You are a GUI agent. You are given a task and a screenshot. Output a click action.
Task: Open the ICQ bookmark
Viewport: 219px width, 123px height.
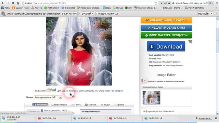coord(128,8)
